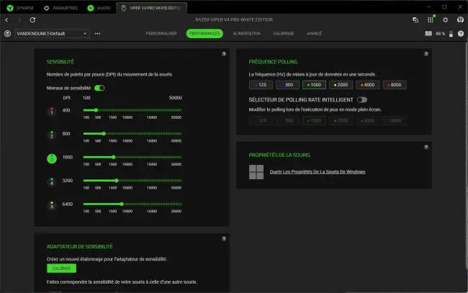Open the Fréquence polling panel help icon
468x293 pixels.
[426, 54]
